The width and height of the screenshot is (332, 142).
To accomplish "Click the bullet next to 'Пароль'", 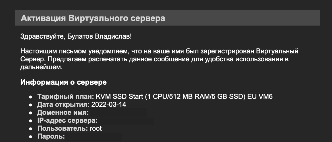I will pyautogui.click(x=31, y=137).
